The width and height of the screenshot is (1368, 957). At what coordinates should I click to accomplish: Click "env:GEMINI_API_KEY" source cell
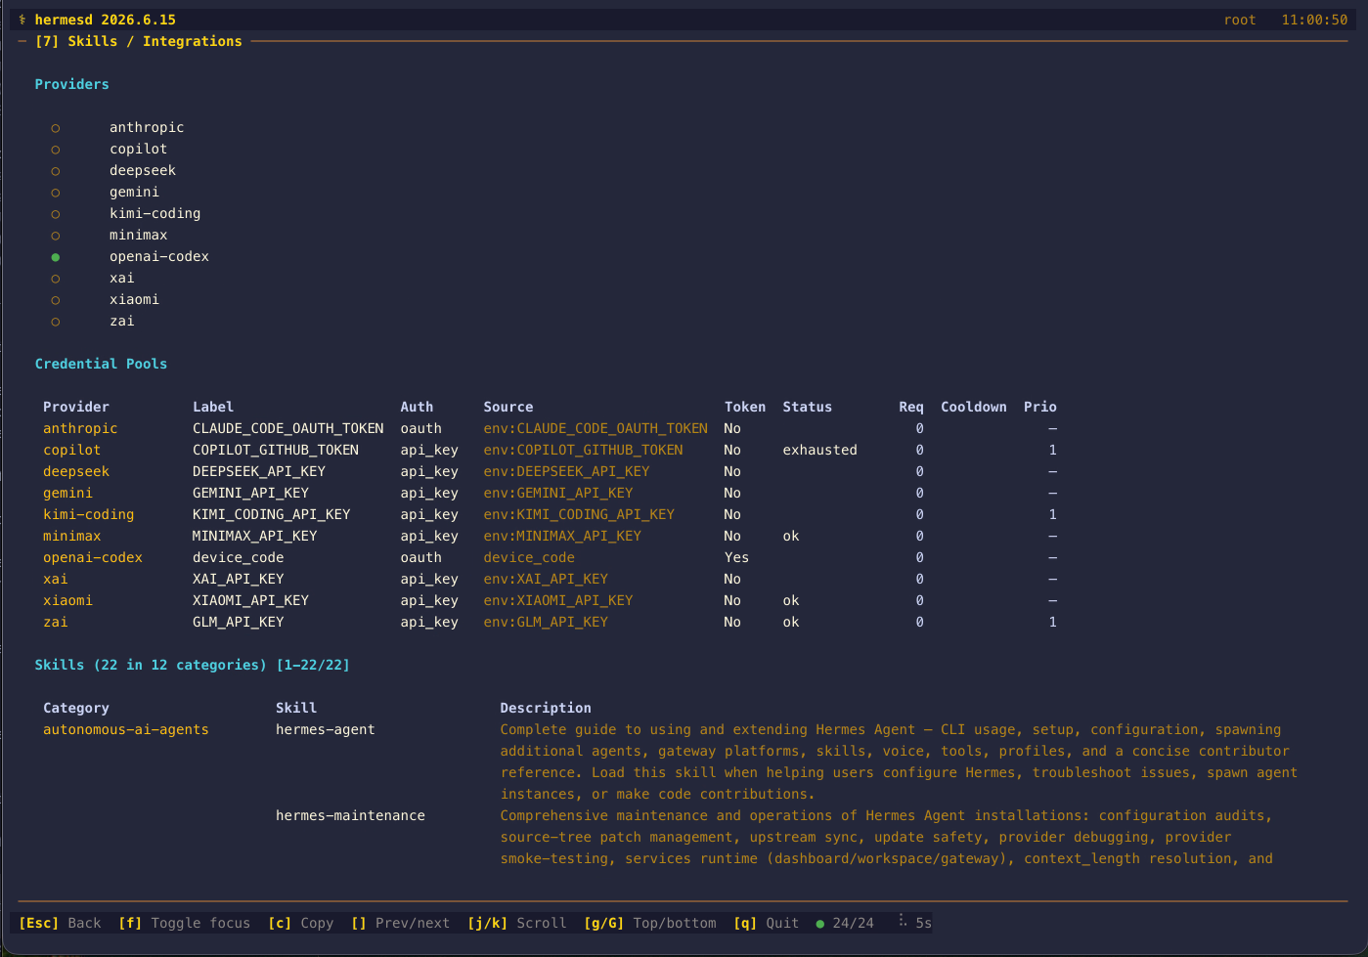coord(558,493)
